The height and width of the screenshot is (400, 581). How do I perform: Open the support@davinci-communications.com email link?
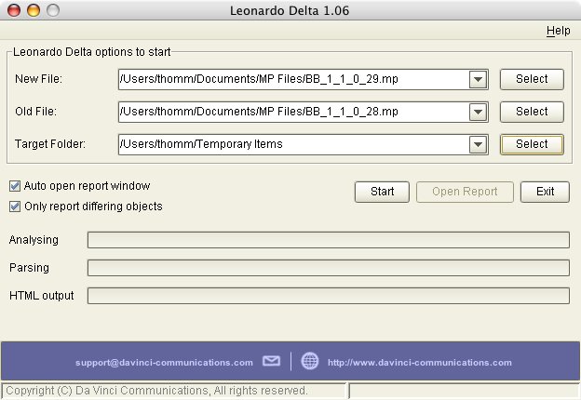point(164,363)
